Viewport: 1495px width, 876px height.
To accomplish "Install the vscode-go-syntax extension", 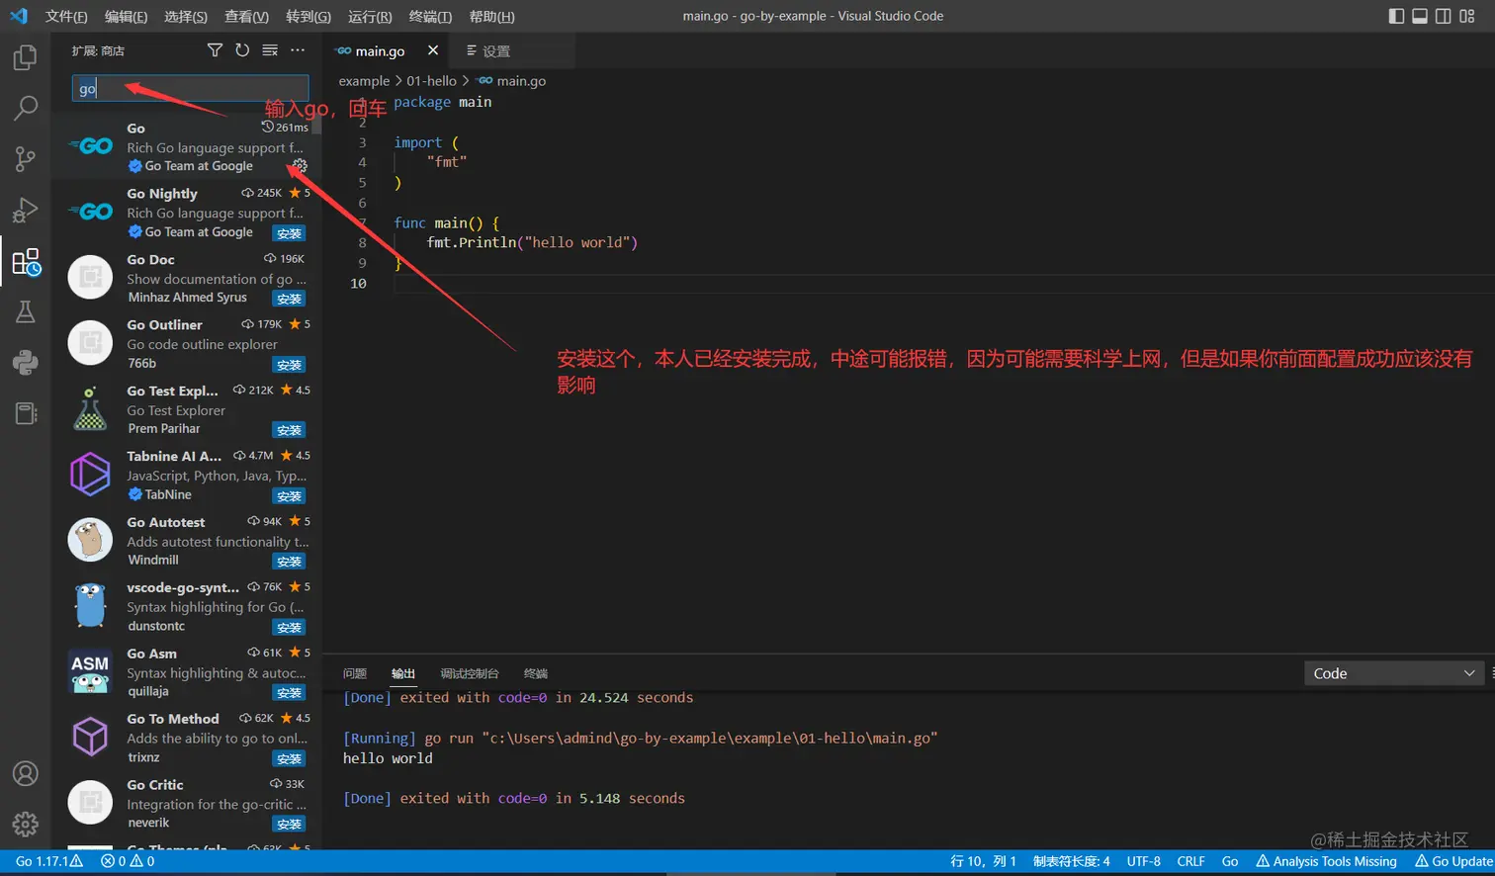I will point(289,628).
